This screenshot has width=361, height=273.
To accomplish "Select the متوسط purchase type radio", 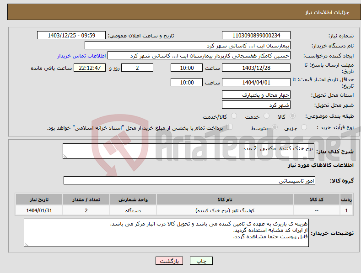I will click(x=275, y=127).
